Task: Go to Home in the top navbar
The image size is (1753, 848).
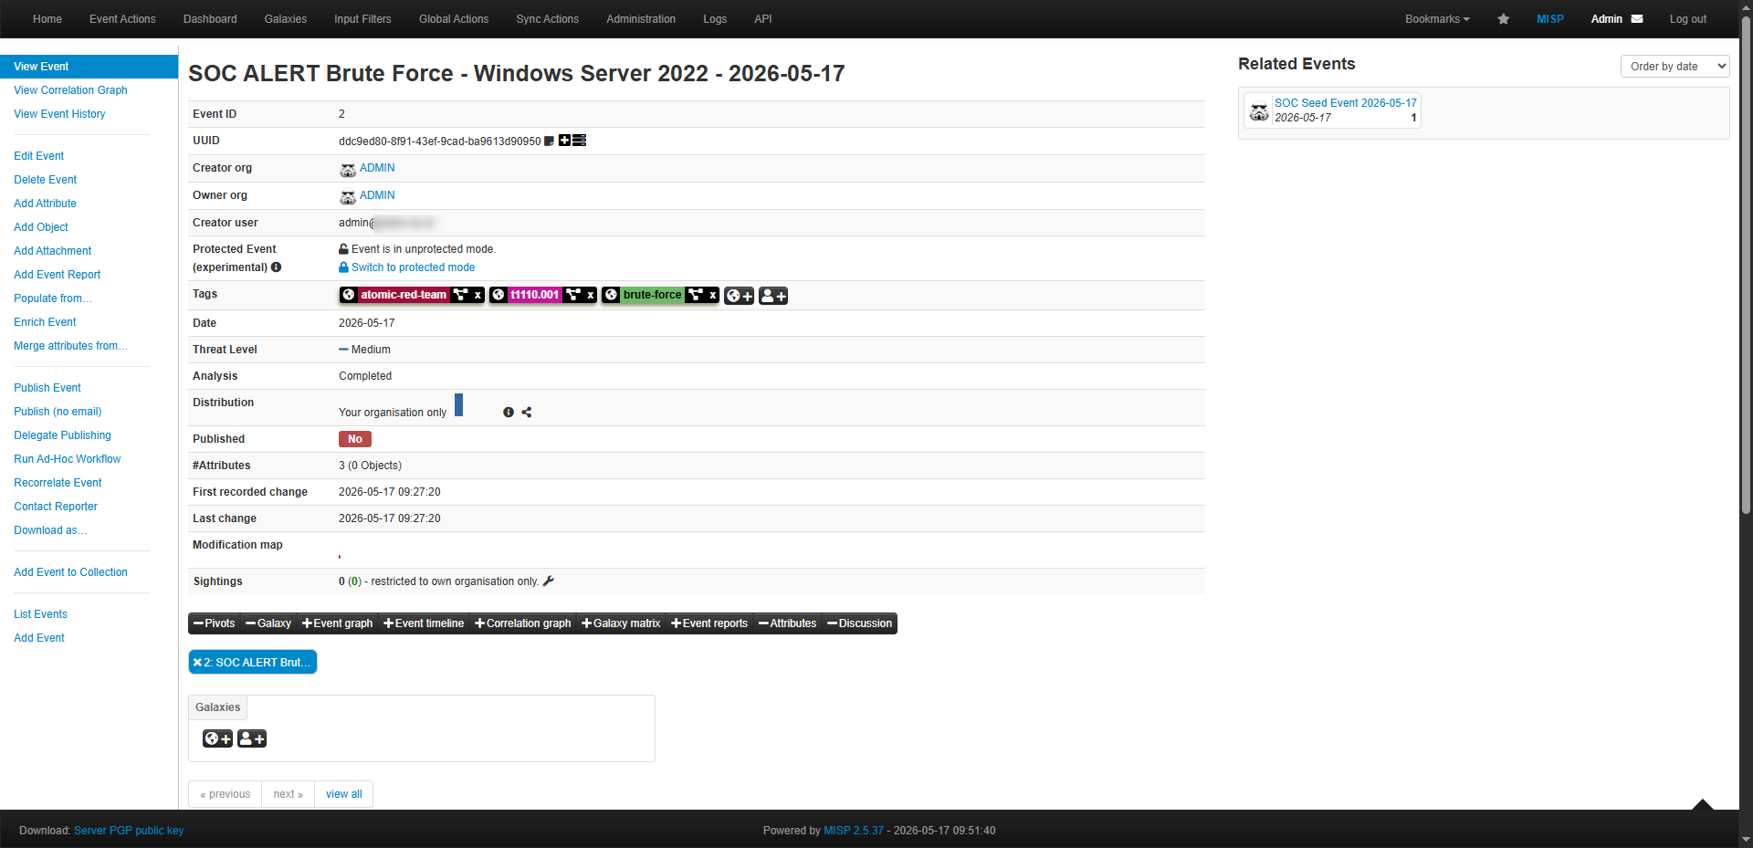Action: point(47,19)
